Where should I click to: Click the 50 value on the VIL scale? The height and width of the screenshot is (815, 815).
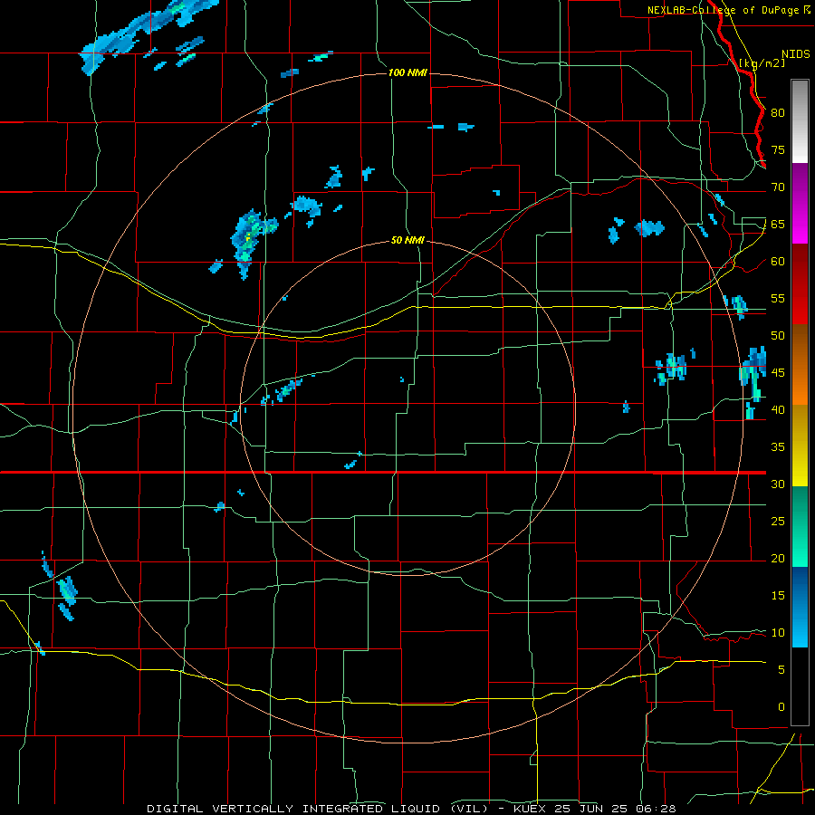pyautogui.click(x=778, y=336)
